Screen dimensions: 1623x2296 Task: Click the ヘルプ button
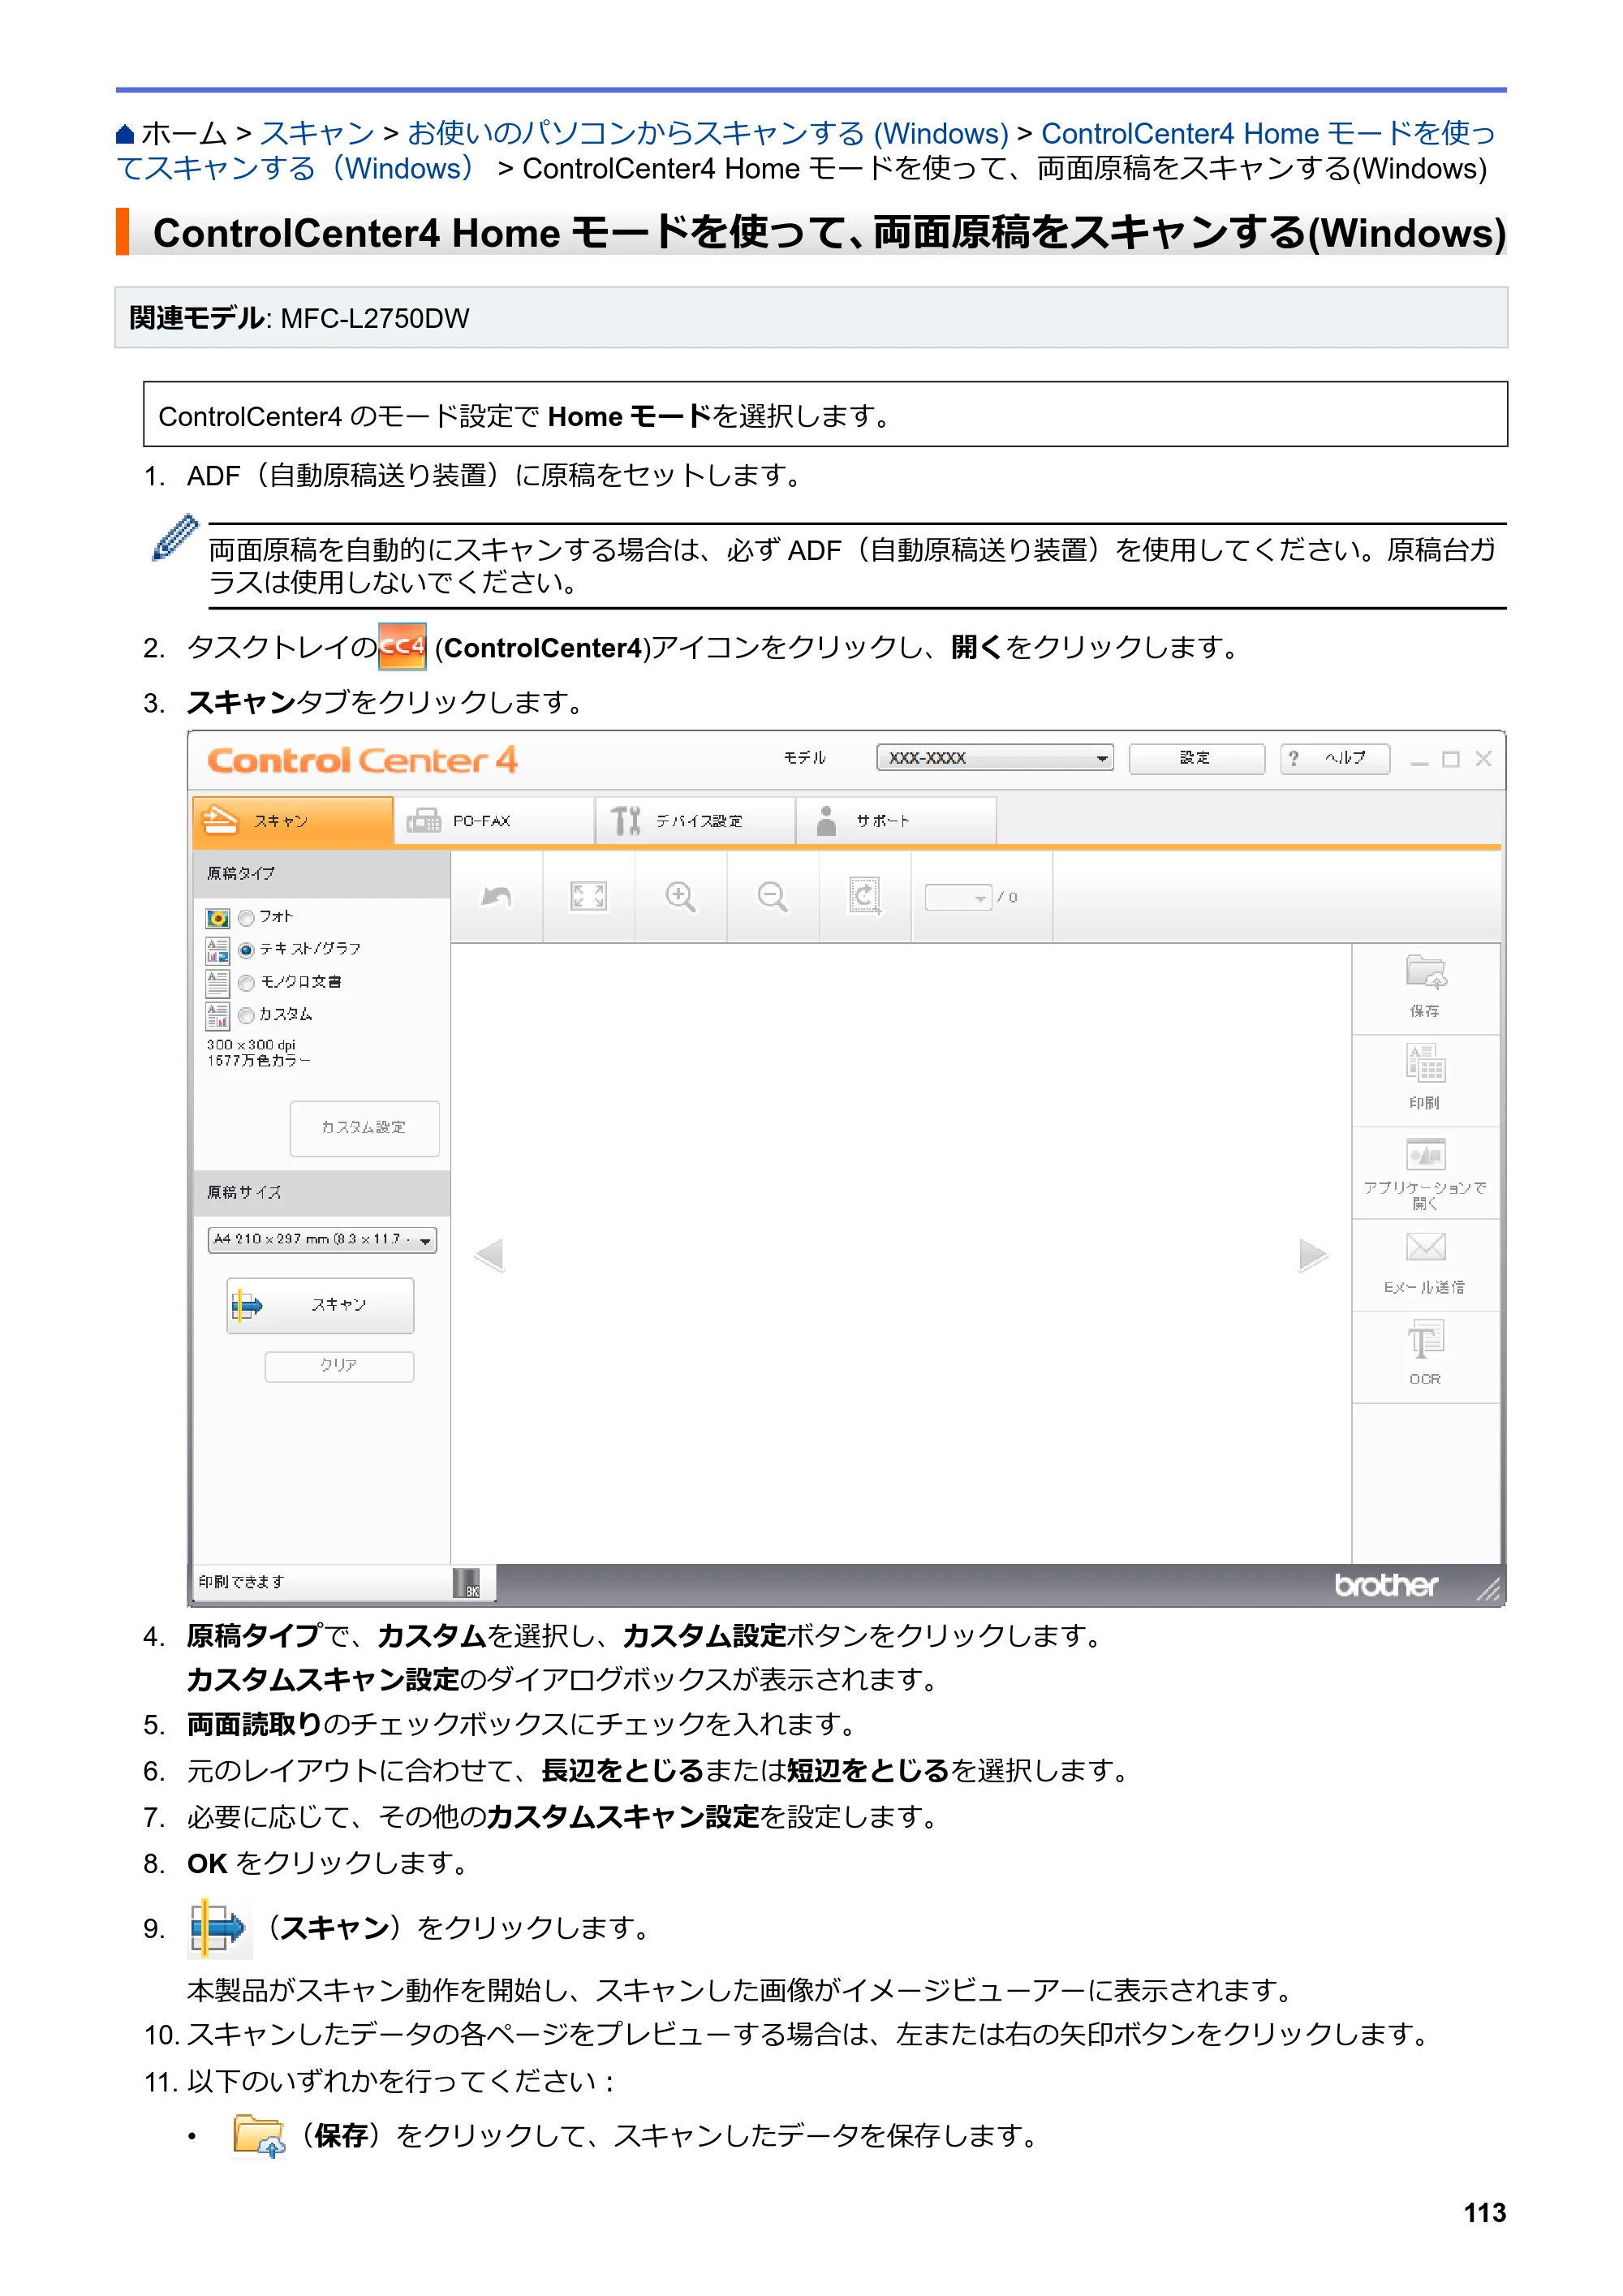(x=1335, y=758)
